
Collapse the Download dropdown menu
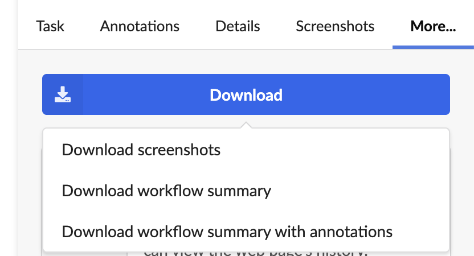pos(246,94)
